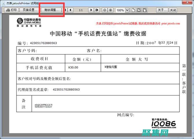Screen dimensions: 194x139
Task: Click the print.jatools.com link text
Action: [171, 24]
